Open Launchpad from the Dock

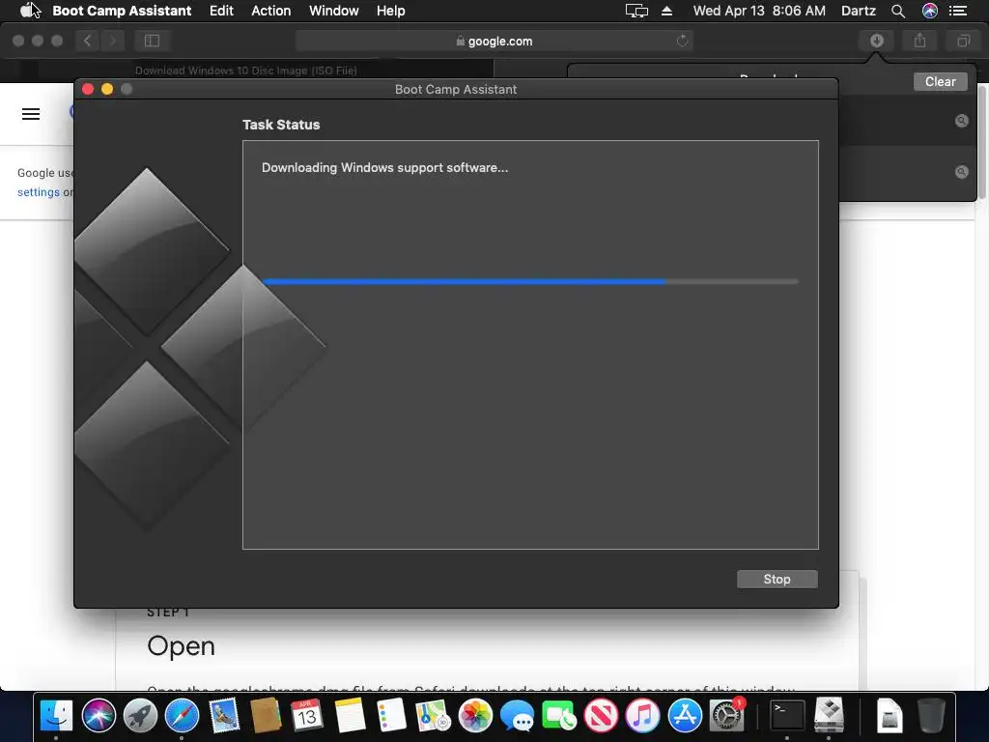pyautogui.click(x=140, y=716)
